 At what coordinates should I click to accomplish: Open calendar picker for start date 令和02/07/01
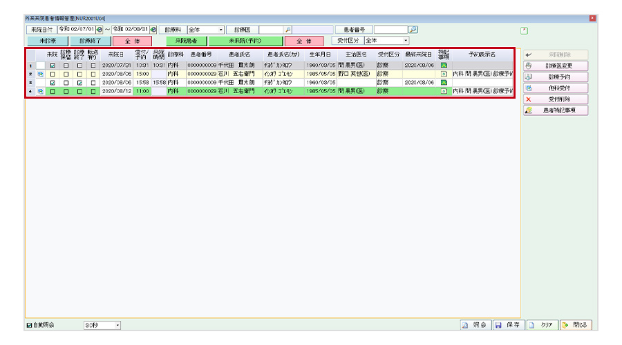[100, 30]
